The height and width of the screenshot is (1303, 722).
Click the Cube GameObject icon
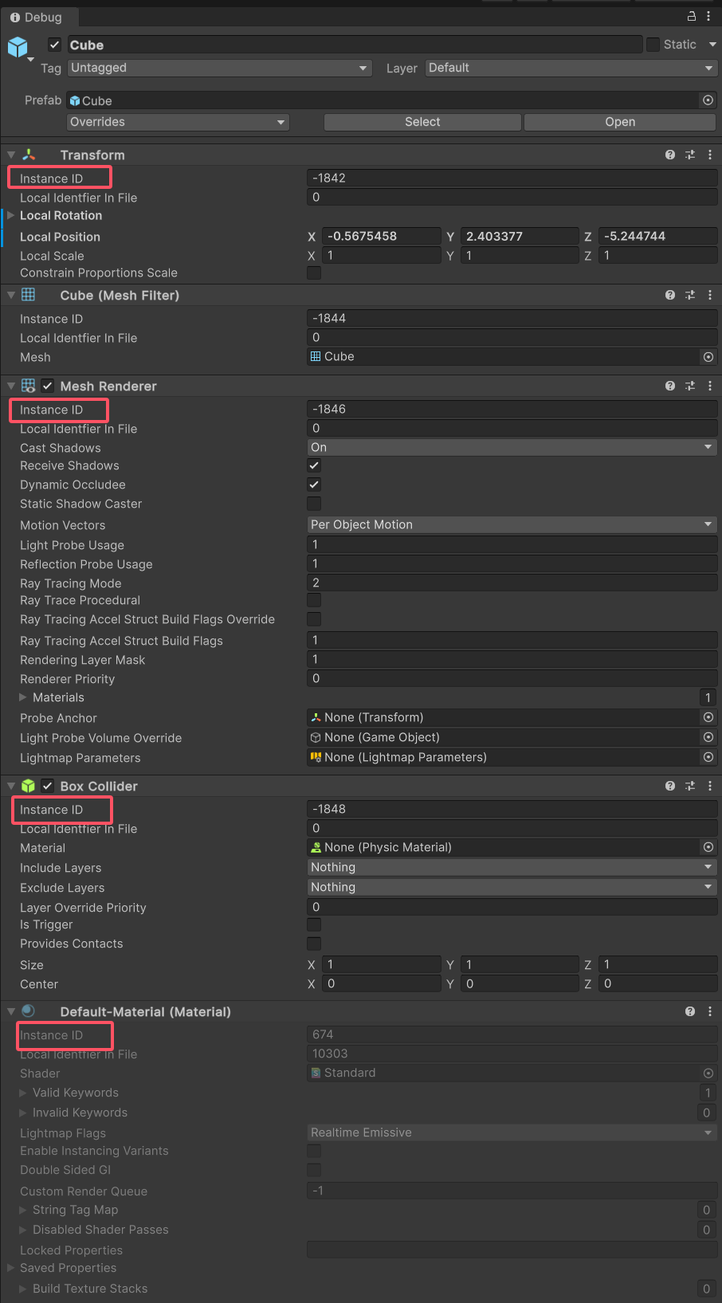[x=18, y=47]
